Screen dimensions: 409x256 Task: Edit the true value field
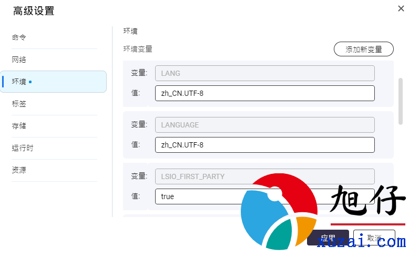(265, 196)
